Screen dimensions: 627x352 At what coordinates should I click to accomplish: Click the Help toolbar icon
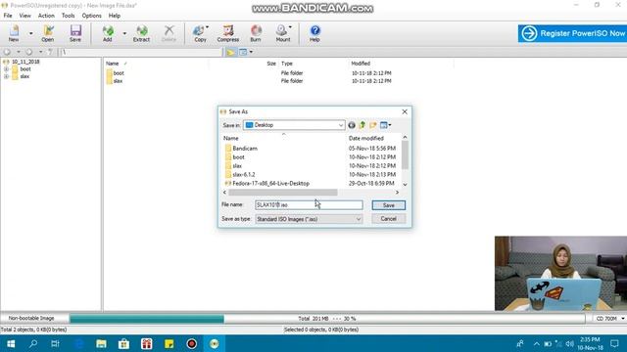click(314, 33)
